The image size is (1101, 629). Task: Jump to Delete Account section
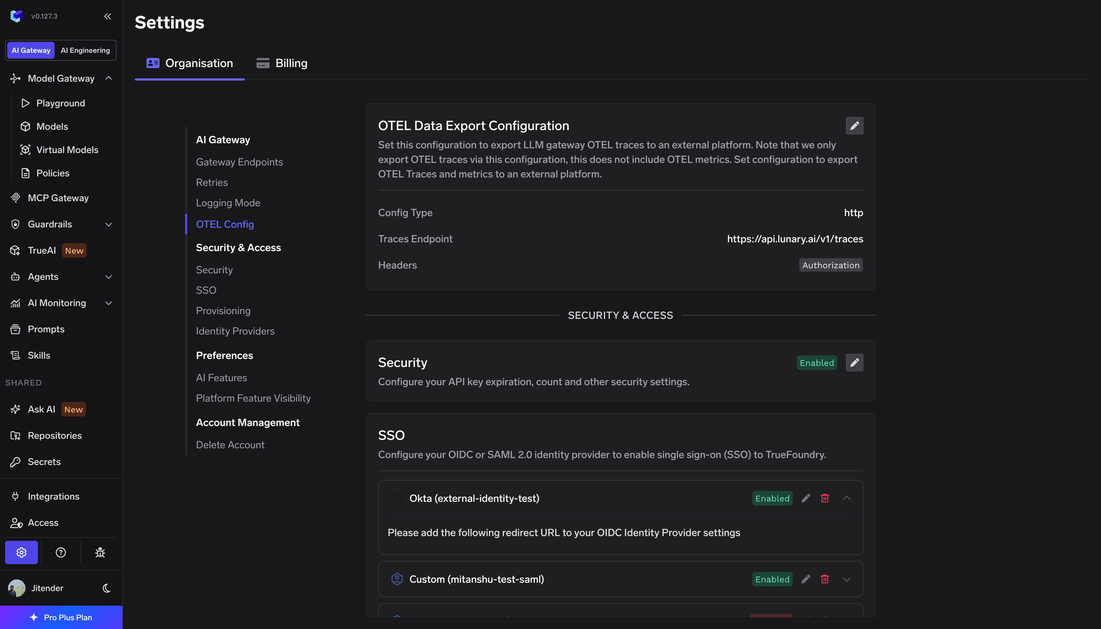(230, 445)
